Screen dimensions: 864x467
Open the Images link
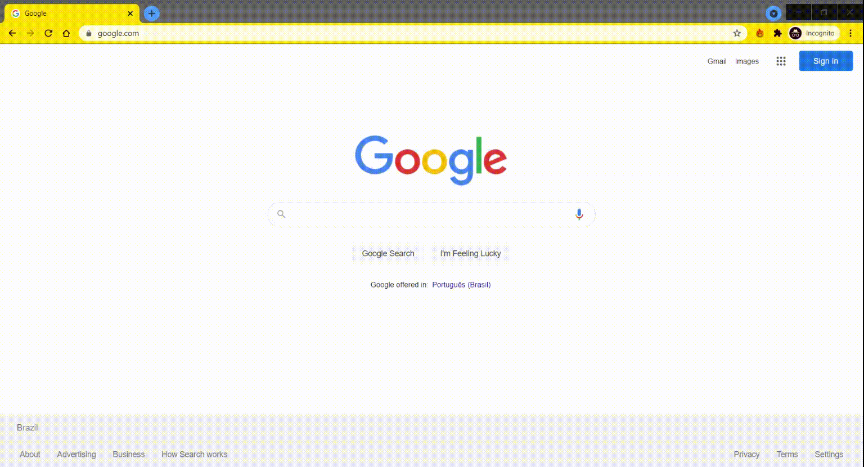747,61
